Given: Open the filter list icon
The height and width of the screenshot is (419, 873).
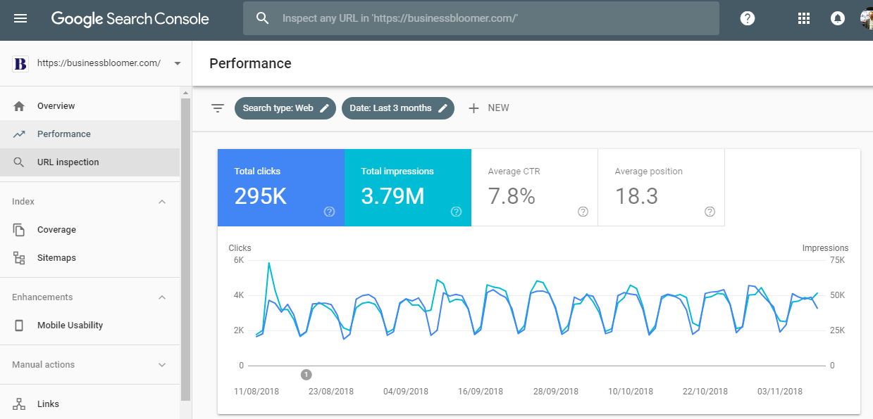Looking at the screenshot, I should (x=218, y=108).
